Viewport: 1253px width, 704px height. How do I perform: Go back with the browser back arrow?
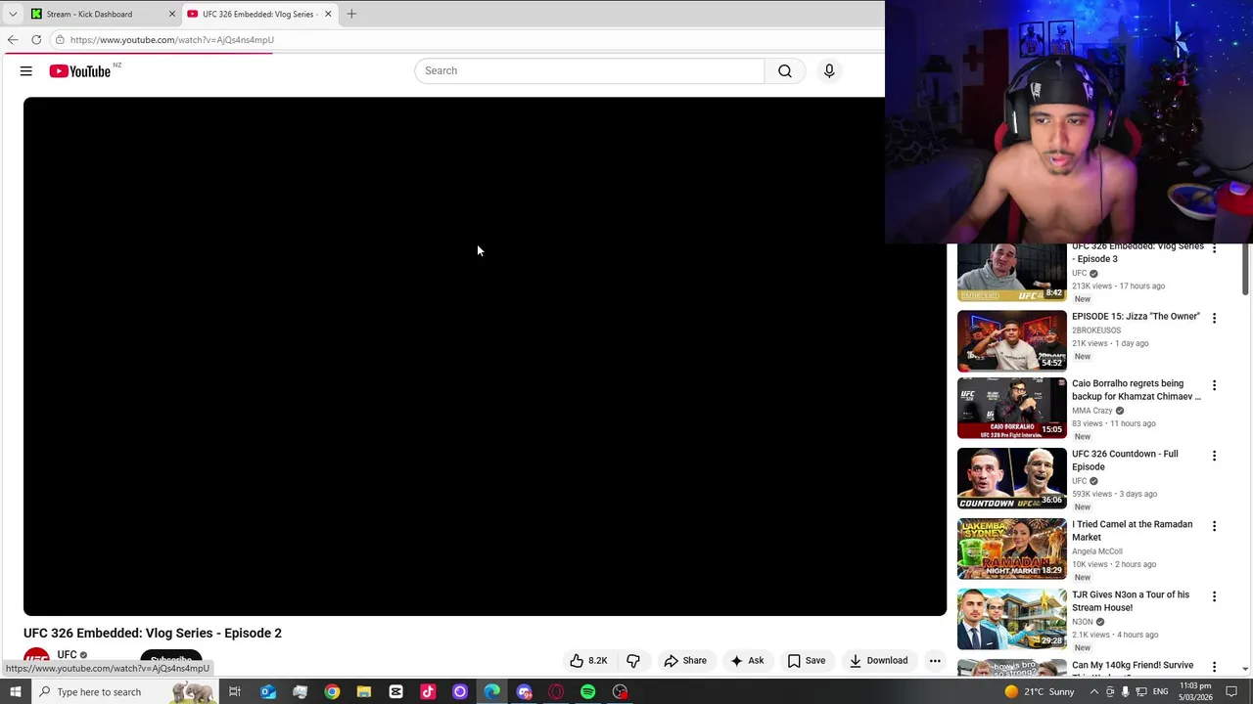12,40
